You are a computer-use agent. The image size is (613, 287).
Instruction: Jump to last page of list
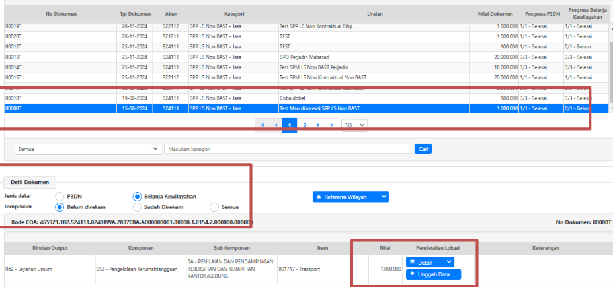[331, 125]
